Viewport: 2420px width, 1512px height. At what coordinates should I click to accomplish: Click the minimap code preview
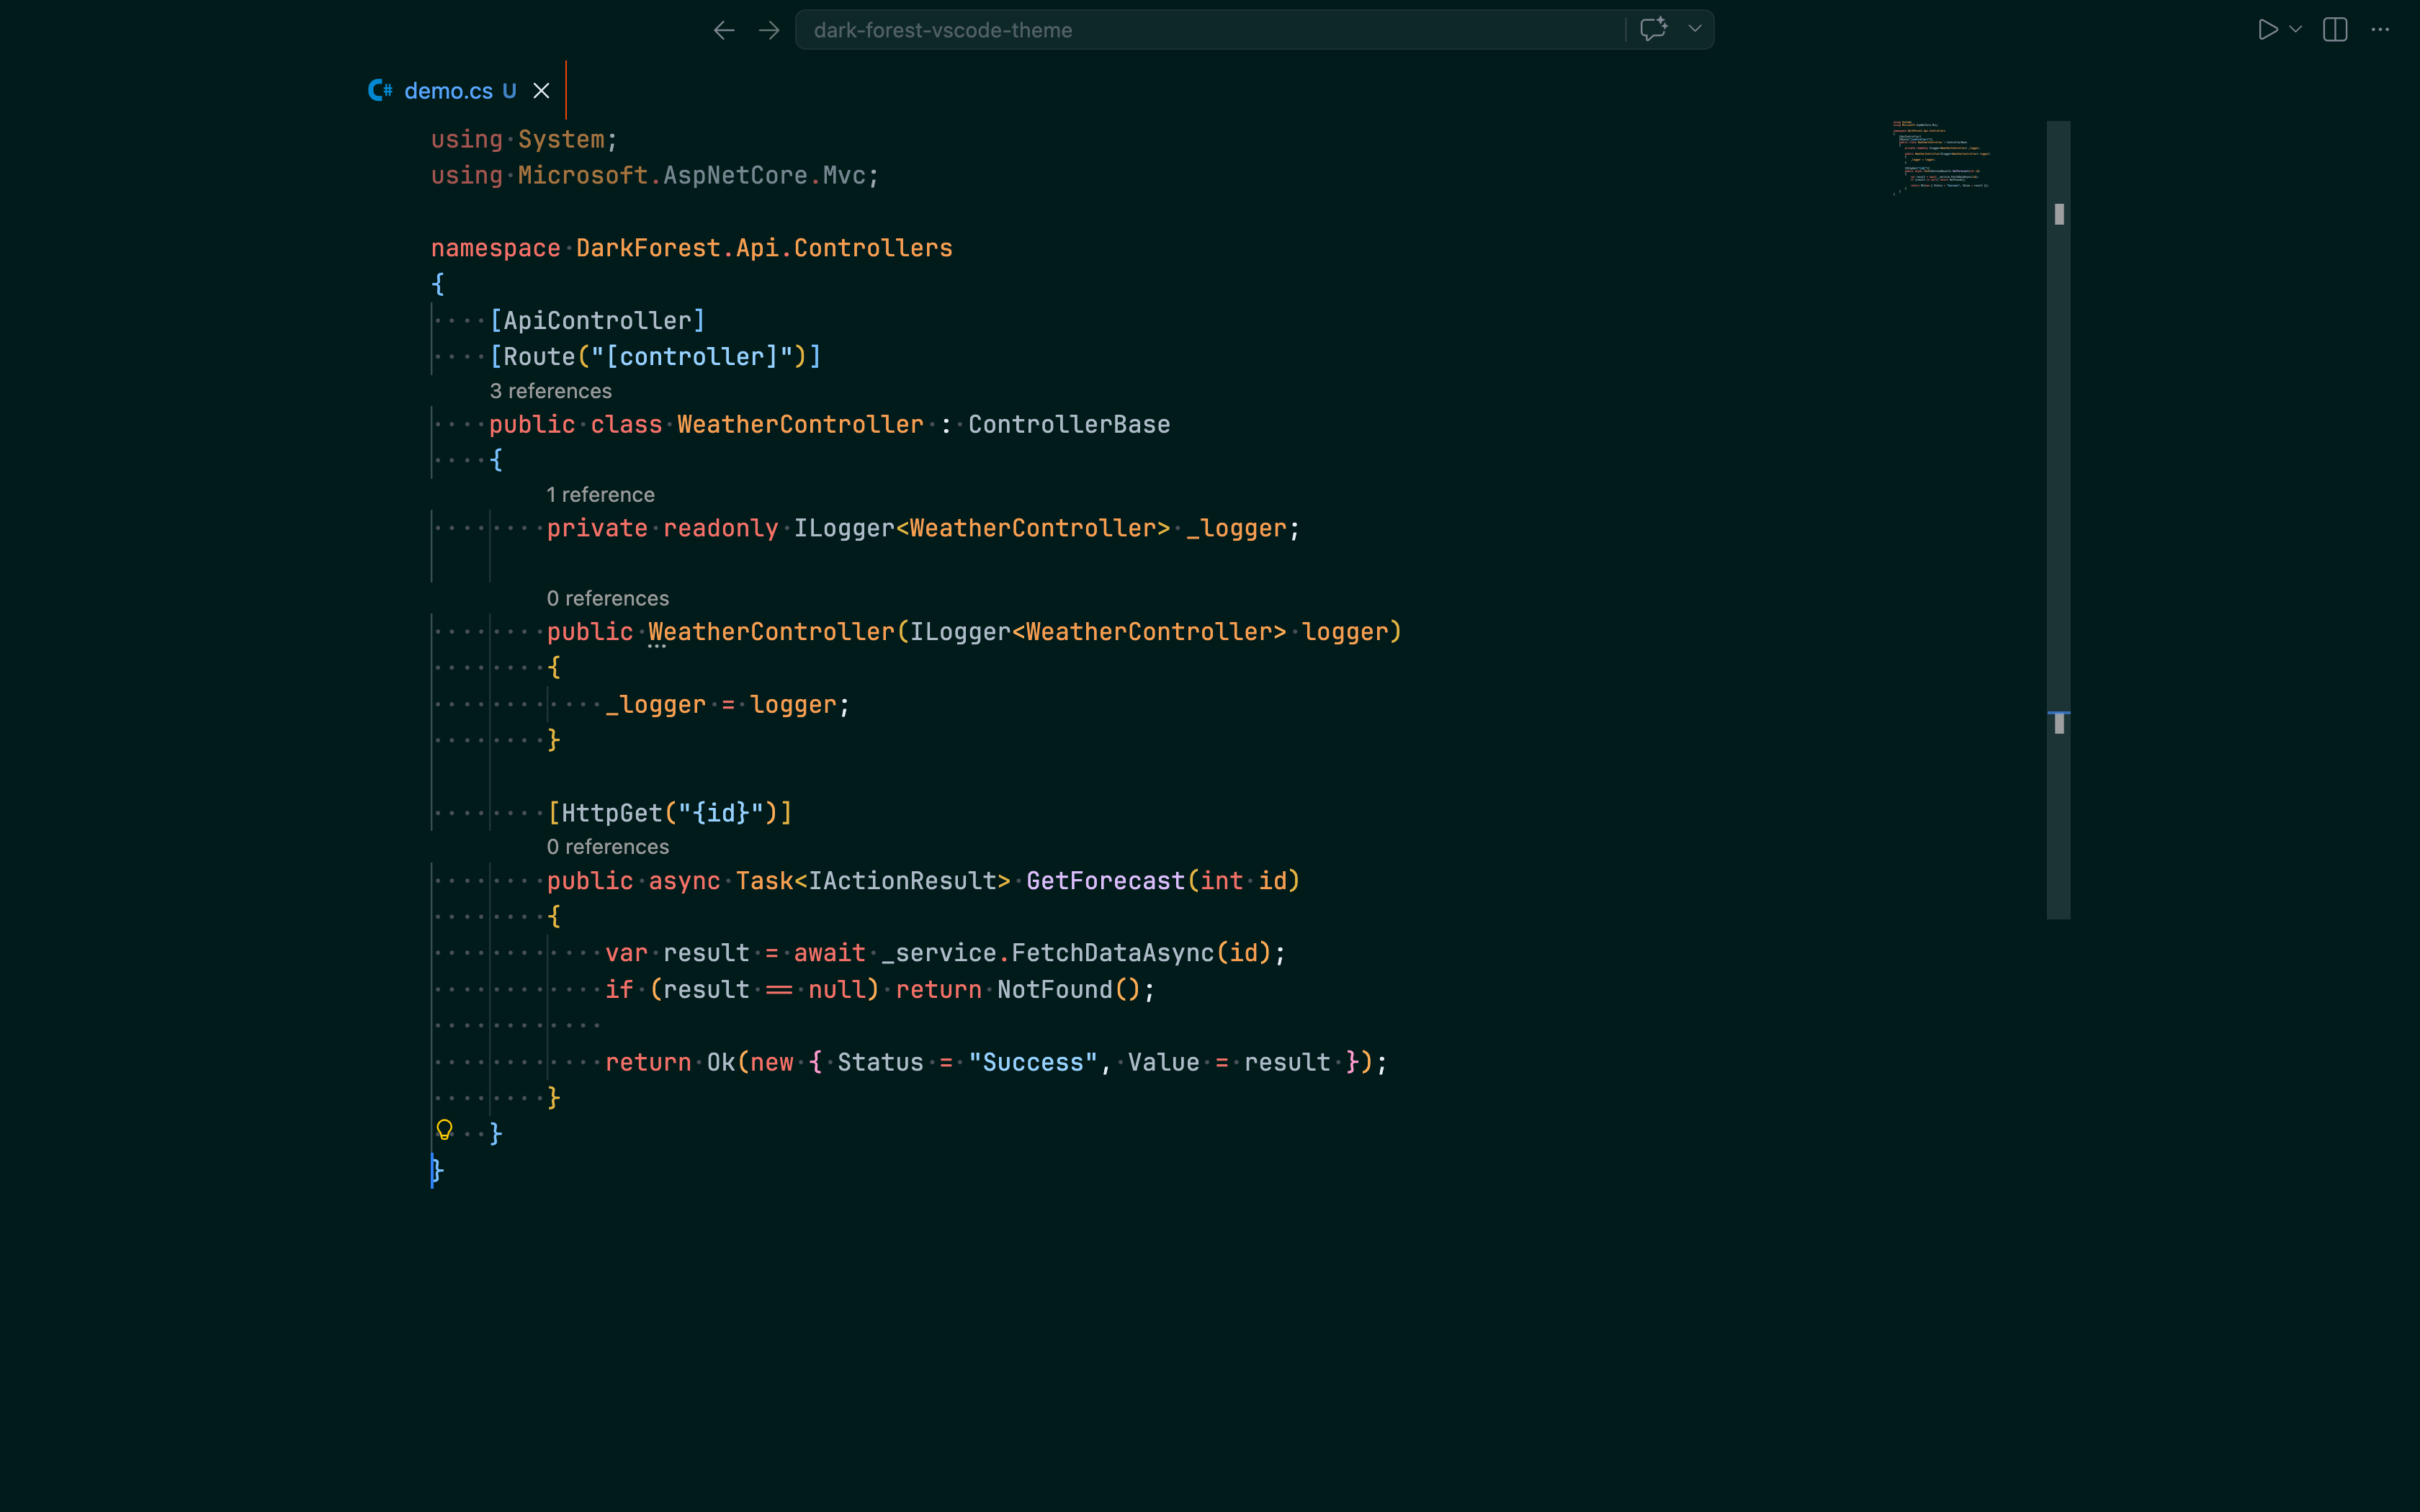[x=1940, y=157]
